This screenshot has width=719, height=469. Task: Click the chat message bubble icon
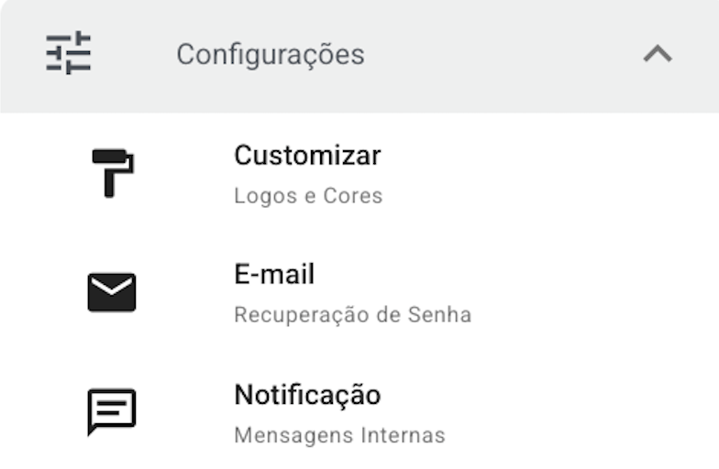coord(112,412)
